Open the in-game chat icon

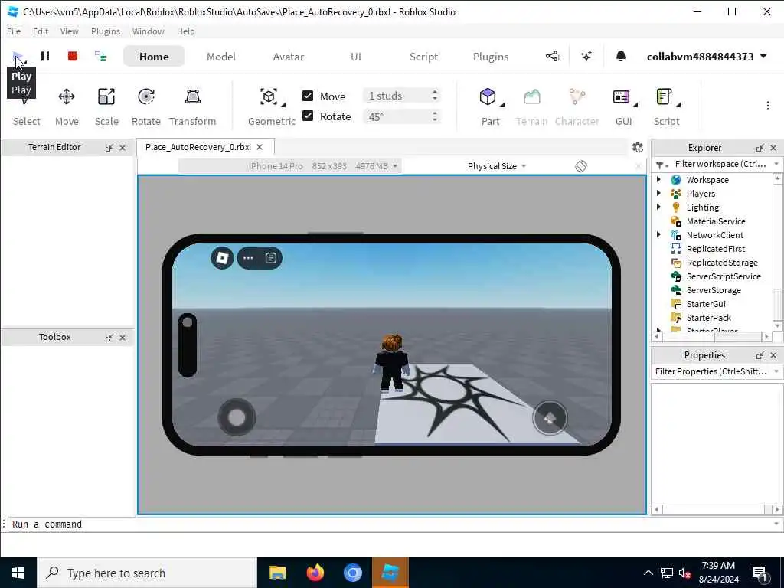coord(270,258)
